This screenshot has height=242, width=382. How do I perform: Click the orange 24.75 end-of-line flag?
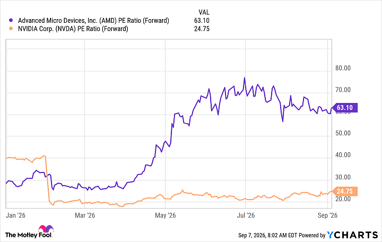click(345, 191)
